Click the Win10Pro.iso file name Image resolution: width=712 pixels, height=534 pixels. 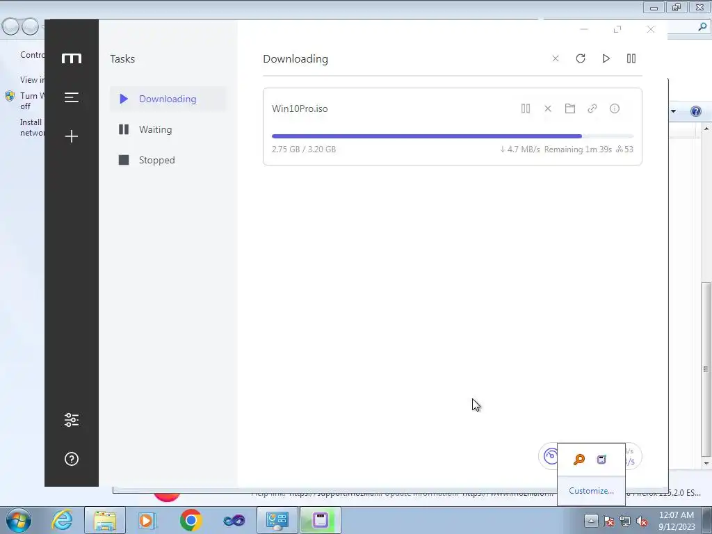click(300, 108)
